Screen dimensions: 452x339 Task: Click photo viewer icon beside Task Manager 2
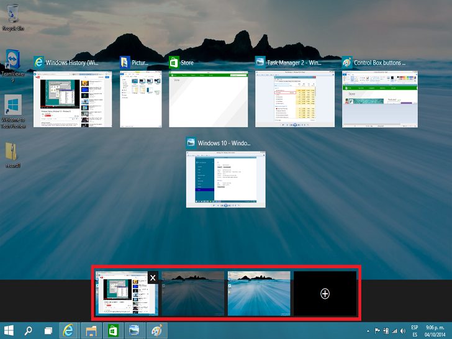[260, 62]
